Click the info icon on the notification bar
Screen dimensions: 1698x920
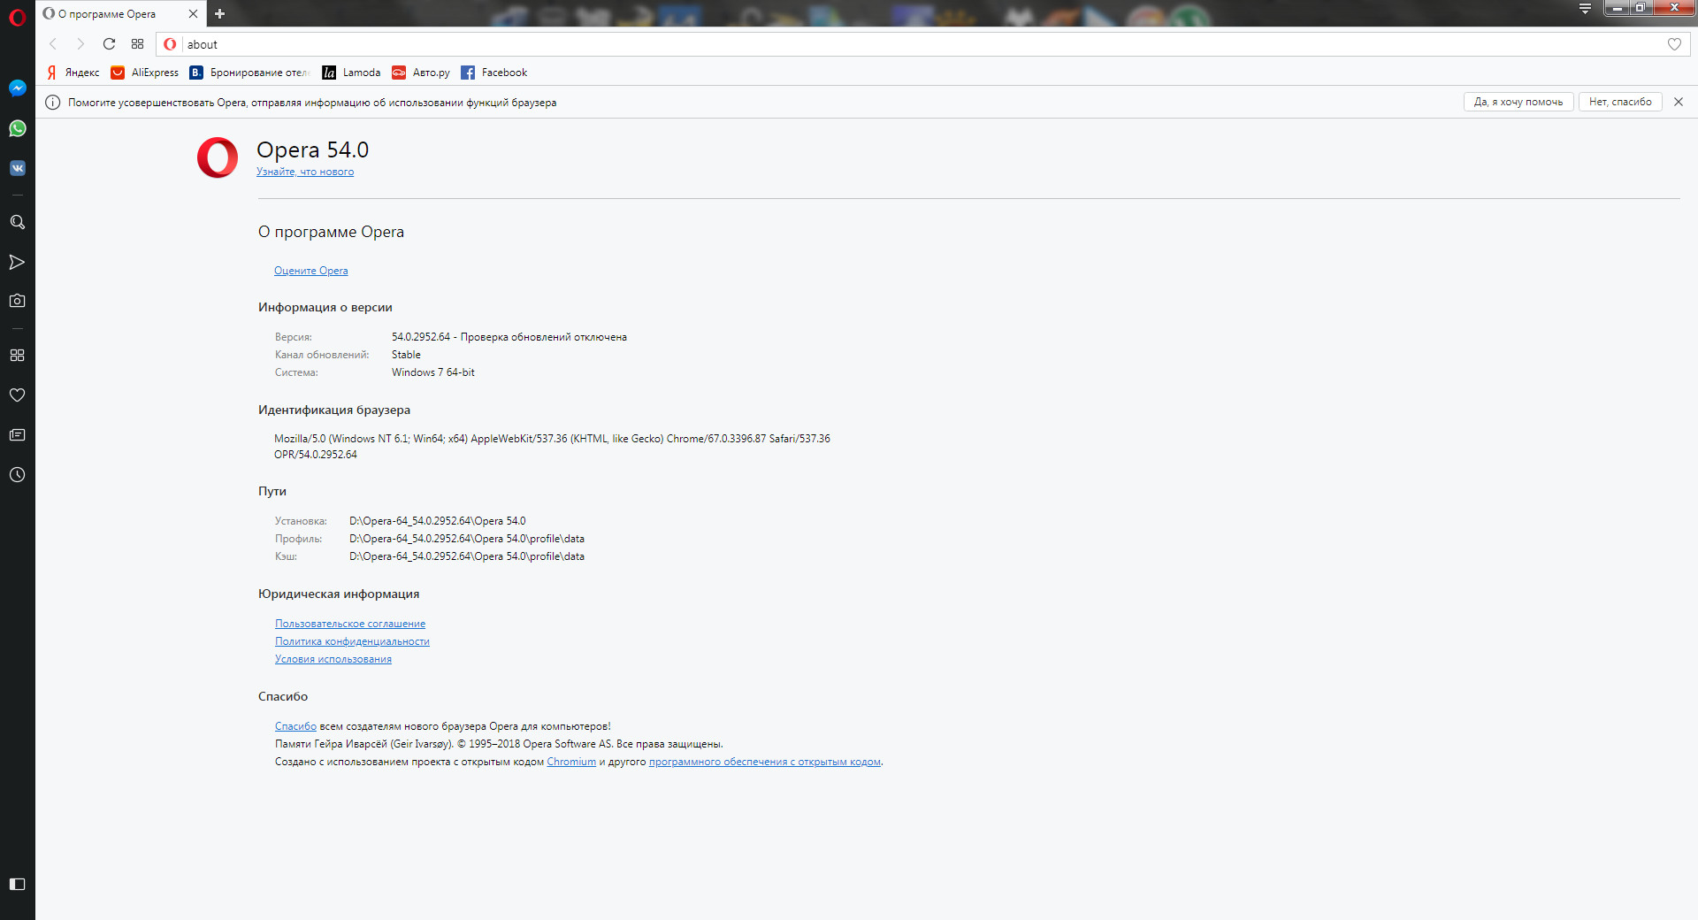tap(52, 103)
